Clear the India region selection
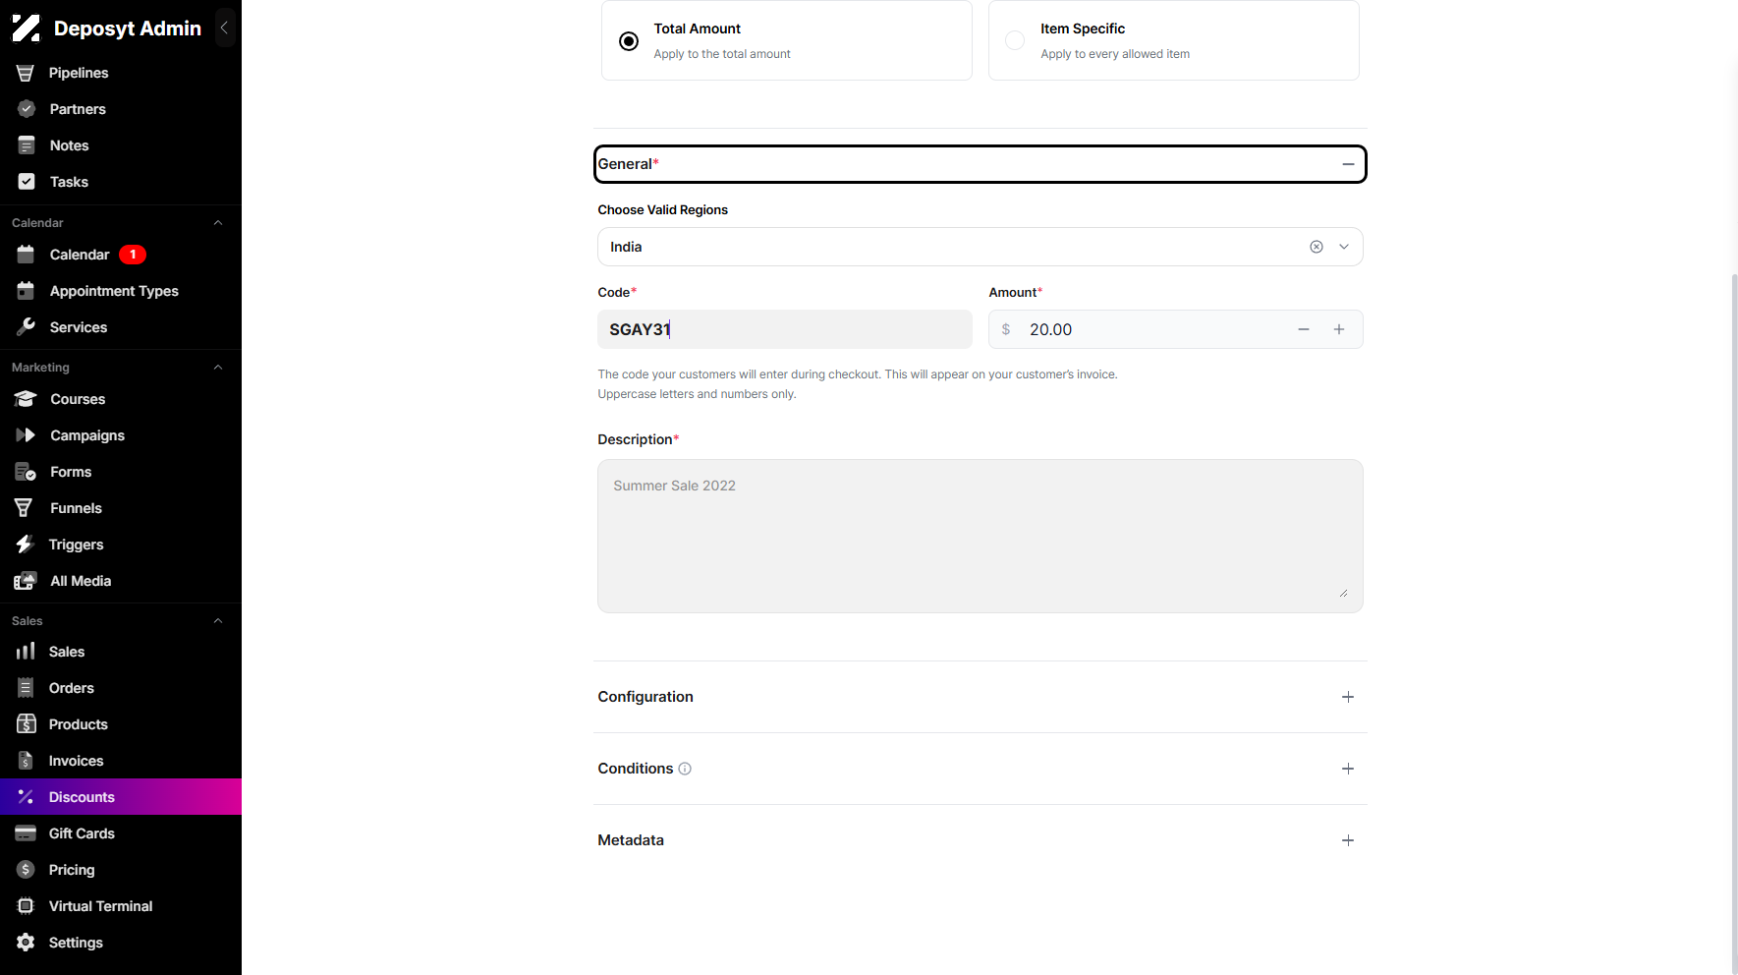The image size is (1738, 975). pos(1317,247)
